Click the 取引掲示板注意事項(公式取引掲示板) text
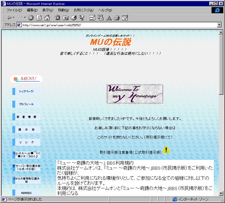The width and height of the screenshot is (225, 203). tap(130, 152)
